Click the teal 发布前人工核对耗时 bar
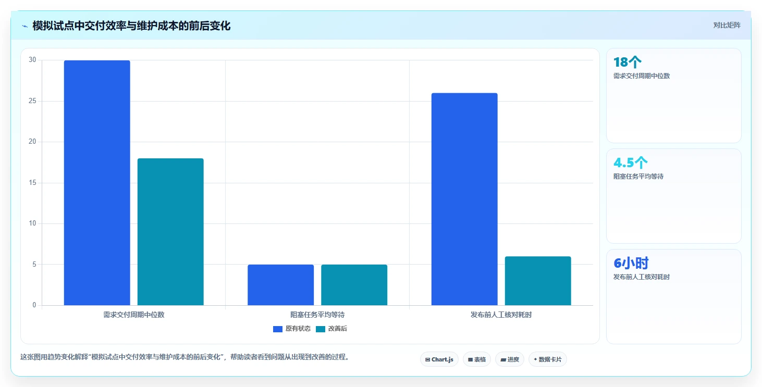The width and height of the screenshot is (762, 387). (x=538, y=281)
